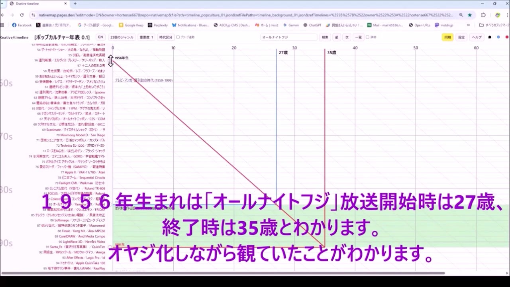This screenshot has width=510, height=287.
Task: Select the blue color dot
Action: tap(498, 37)
